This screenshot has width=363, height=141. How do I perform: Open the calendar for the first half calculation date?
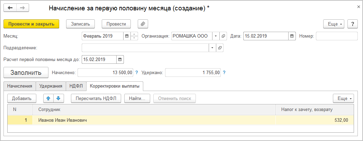[120, 59]
